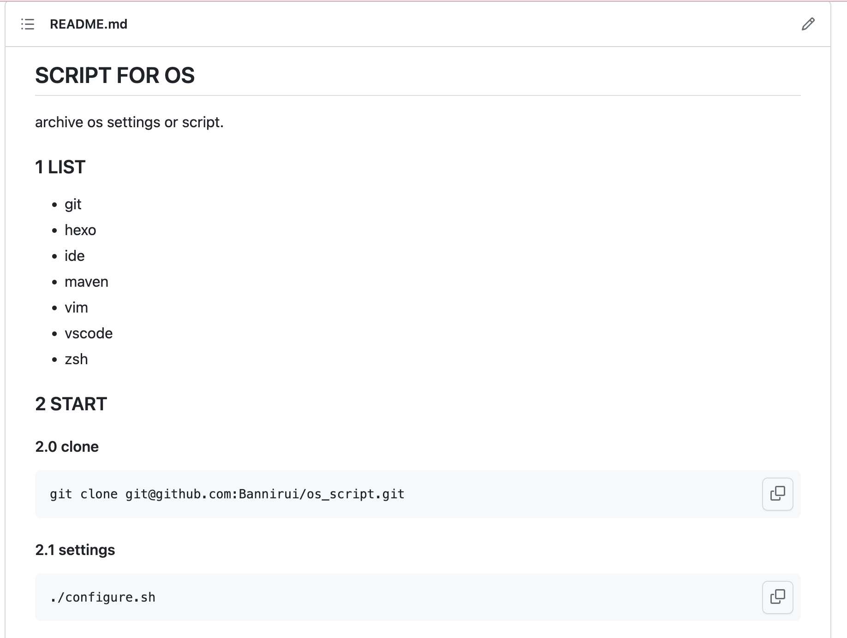Viewport: 847px width, 638px height.
Task: Click the maven list item
Action: 86,282
